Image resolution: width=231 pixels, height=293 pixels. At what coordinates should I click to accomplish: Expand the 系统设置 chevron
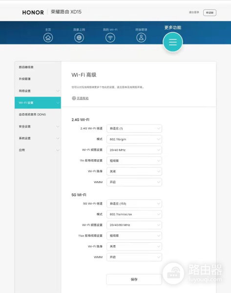[58, 138]
